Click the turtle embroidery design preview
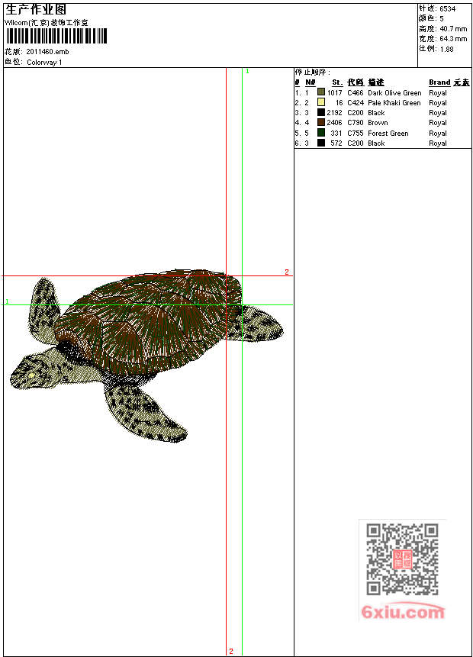473x657 pixels. [x=145, y=343]
